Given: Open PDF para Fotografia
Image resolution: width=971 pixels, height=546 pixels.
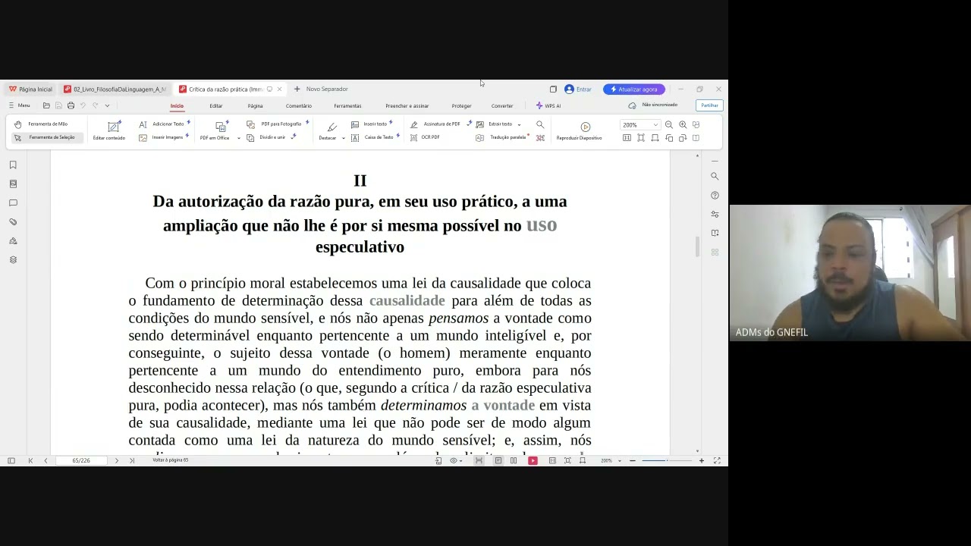Looking at the screenshot, I should tap(278, 124).
